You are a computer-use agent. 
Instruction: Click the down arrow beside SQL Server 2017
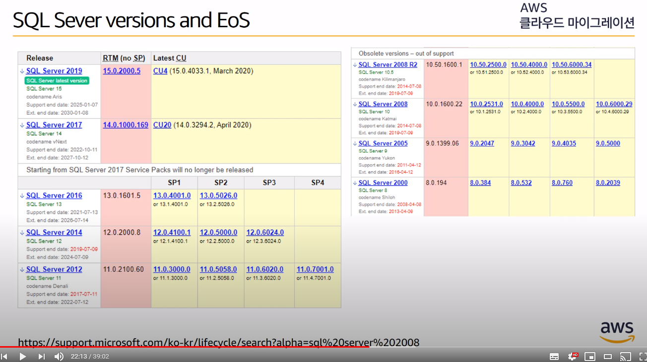point(22,125)
